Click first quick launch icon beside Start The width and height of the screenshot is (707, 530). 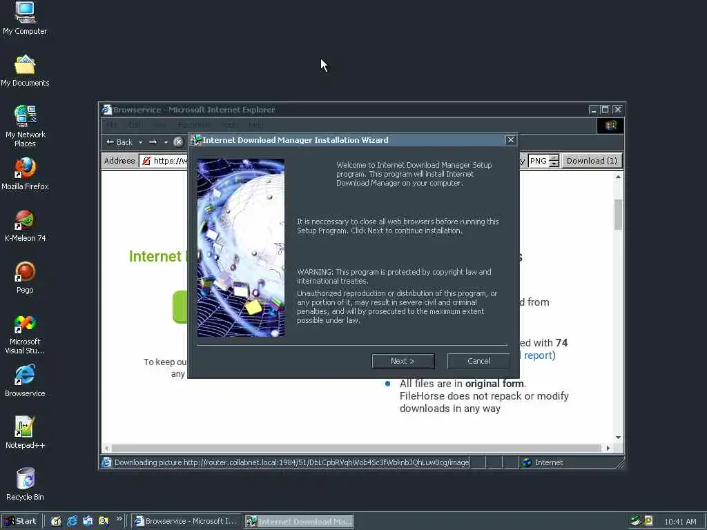[x=56, y=521]
